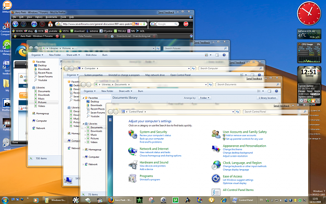326x204 pixels.
Task: Switch to the Overclock.net tab in Firefox
Action: coord(133,36)
